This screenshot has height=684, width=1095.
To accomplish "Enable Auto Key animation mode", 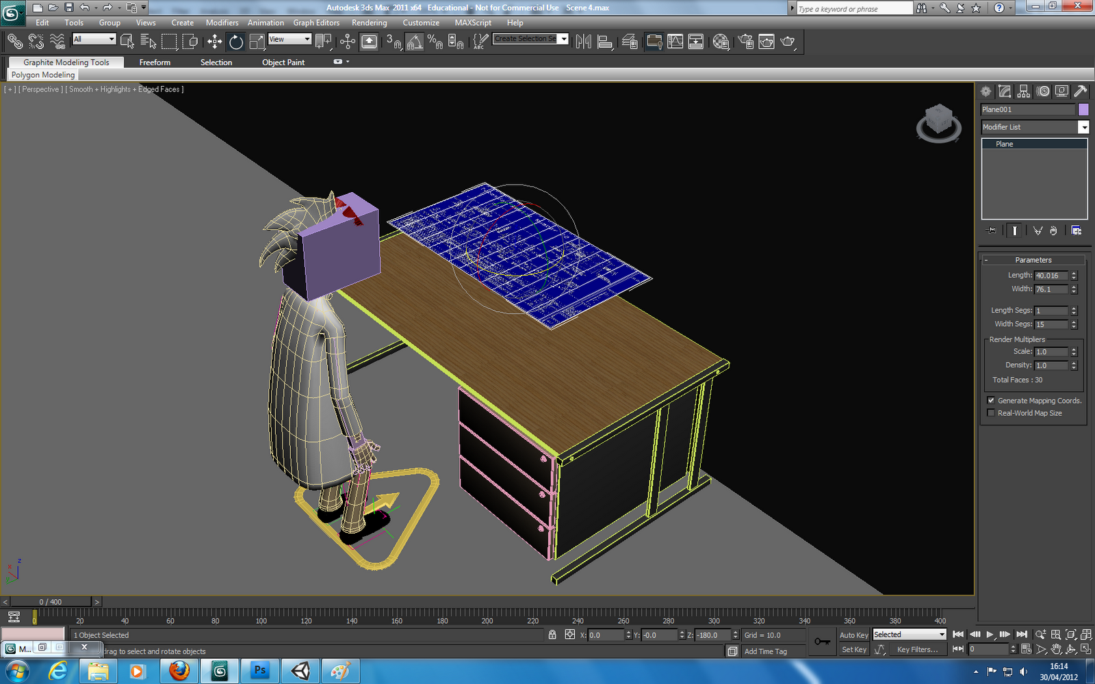I will tap(853, 635).
